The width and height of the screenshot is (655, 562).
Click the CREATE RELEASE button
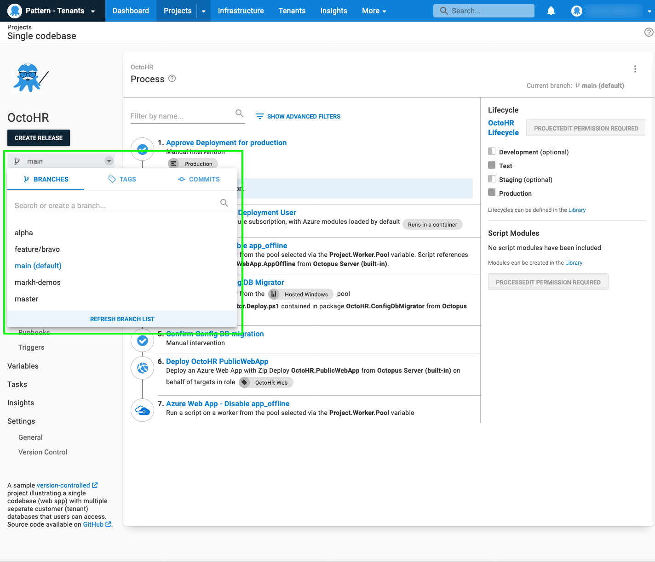38,138
